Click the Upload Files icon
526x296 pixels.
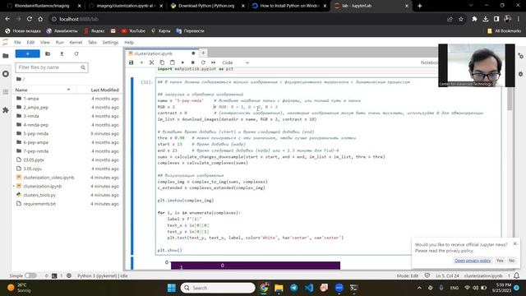point(62,53)
